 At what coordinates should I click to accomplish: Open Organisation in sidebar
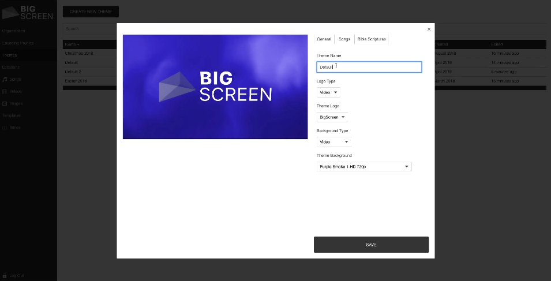tap(14, 31)
